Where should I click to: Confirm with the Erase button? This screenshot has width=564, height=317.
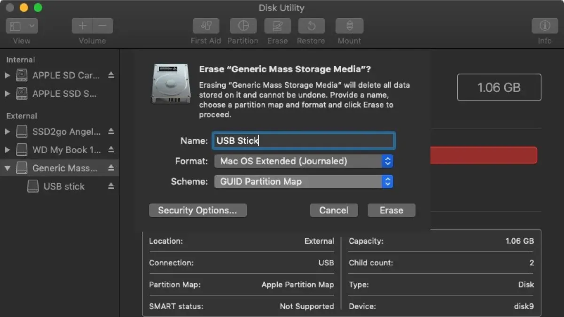click(392, 210)
